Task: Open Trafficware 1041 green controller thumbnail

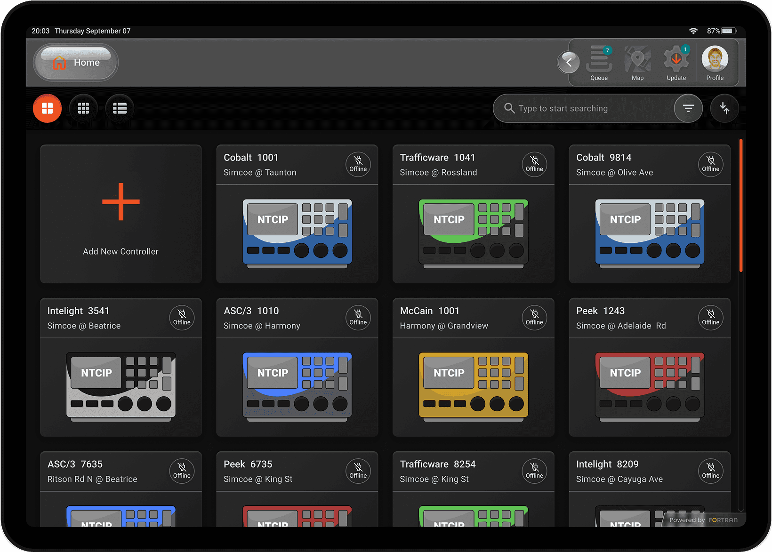Action: click(474, 233)
